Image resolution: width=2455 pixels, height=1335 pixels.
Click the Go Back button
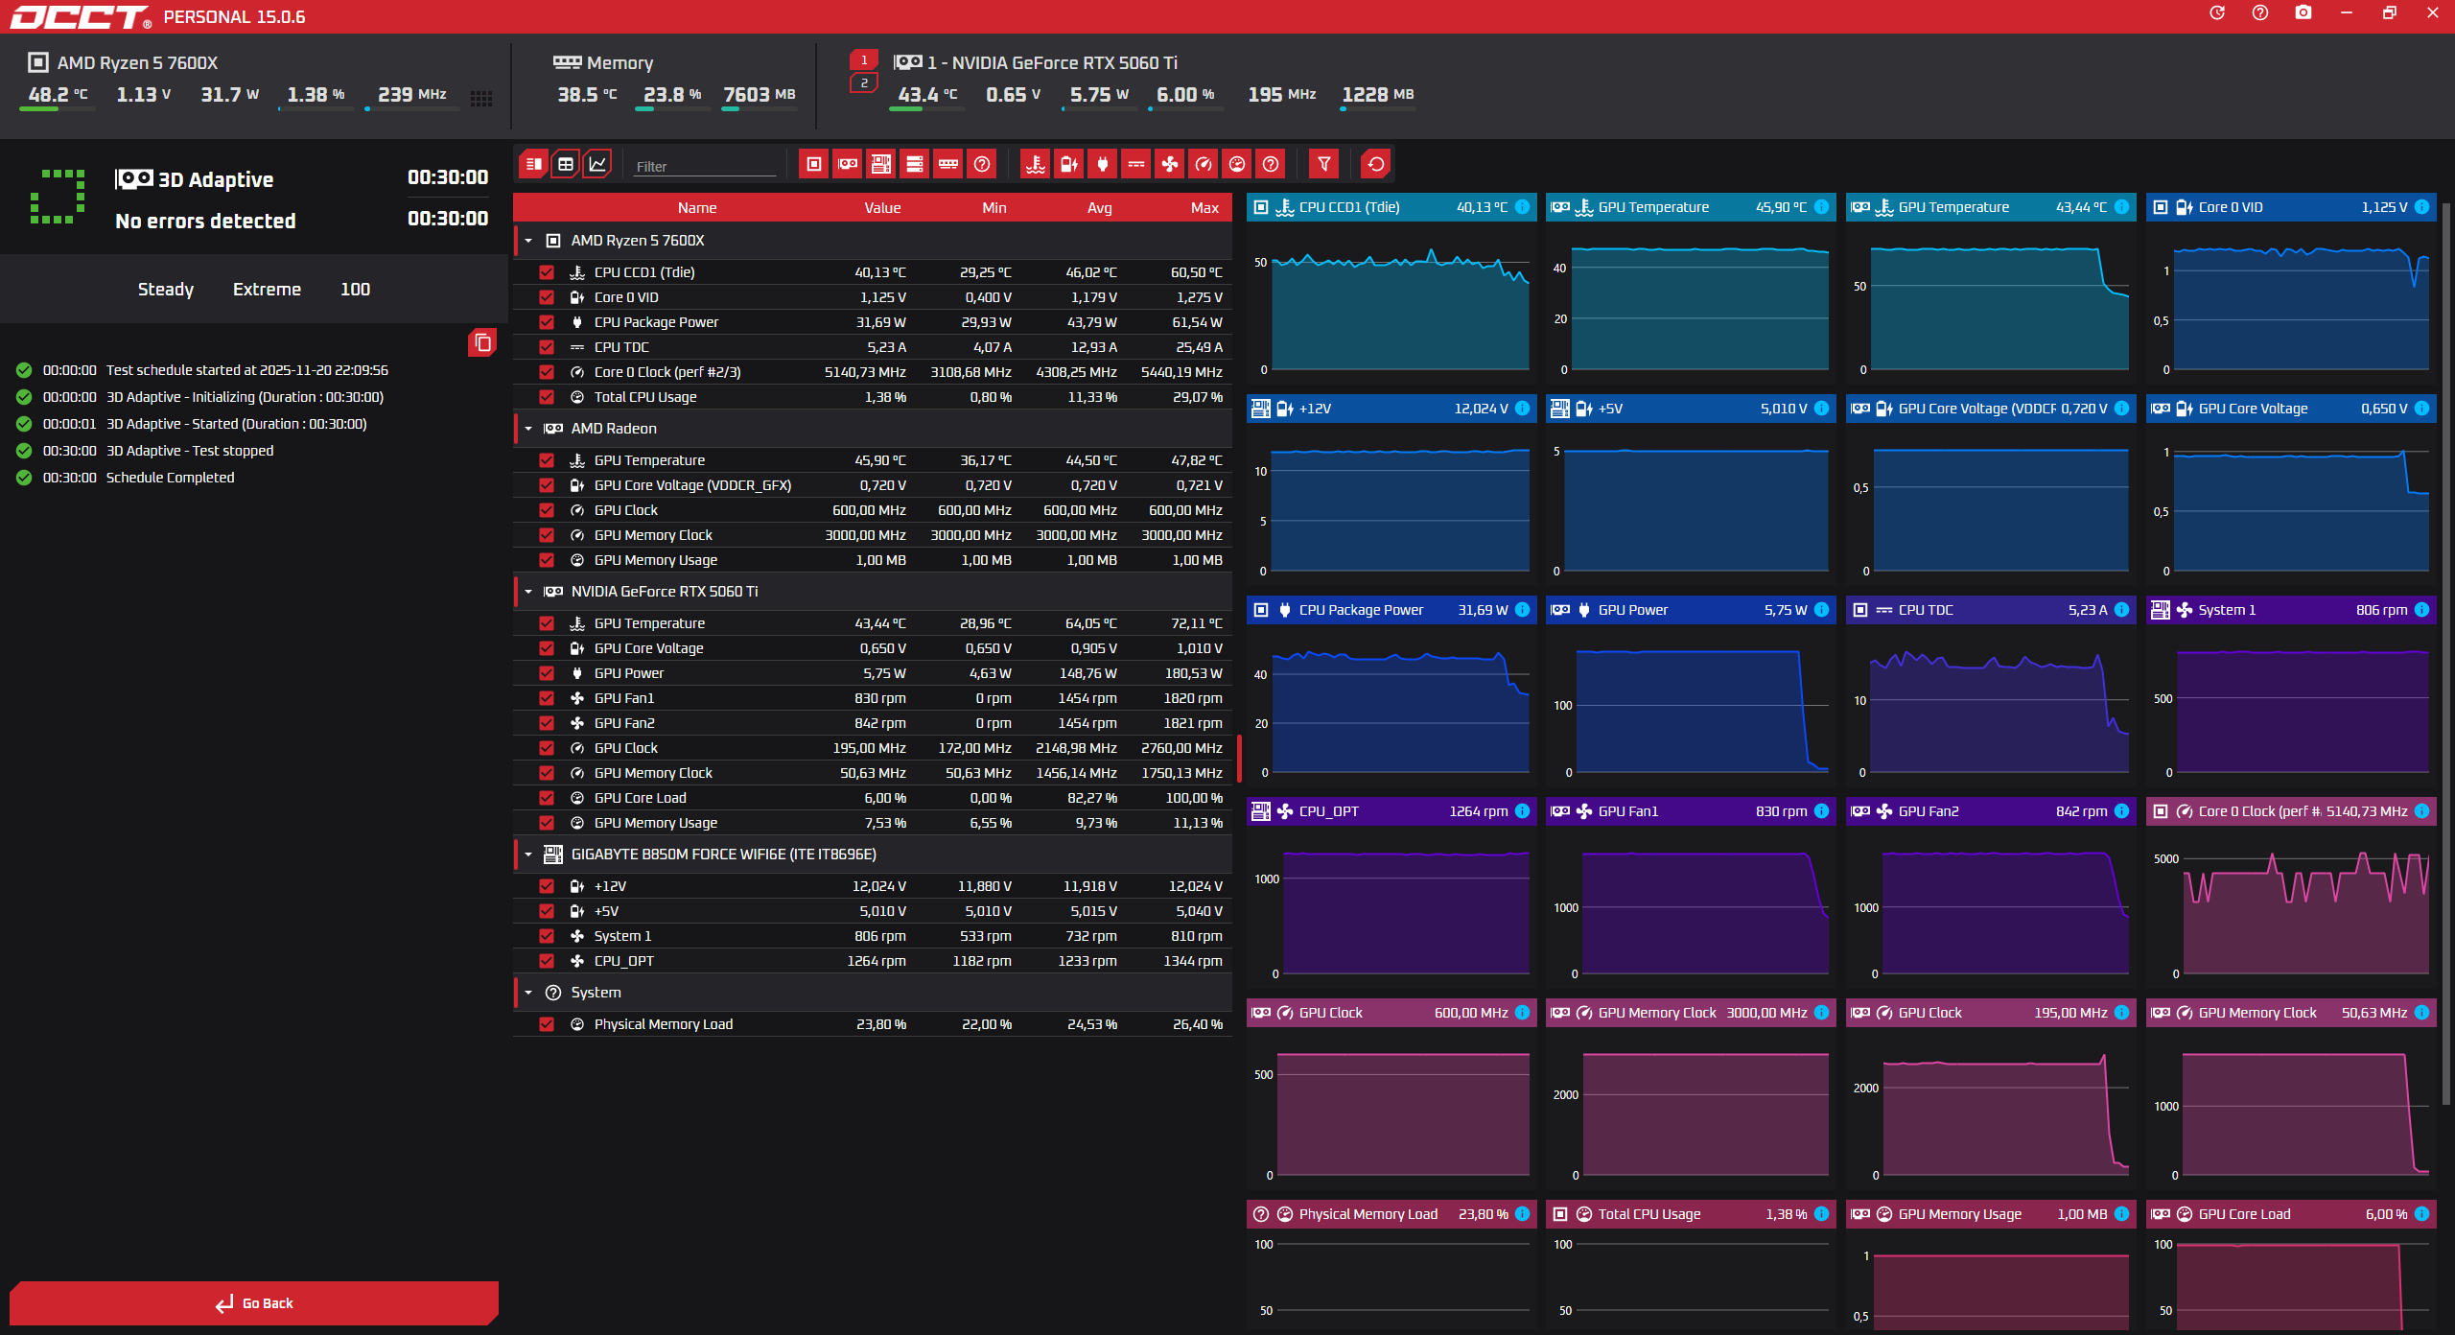(x=254, y=1303)
